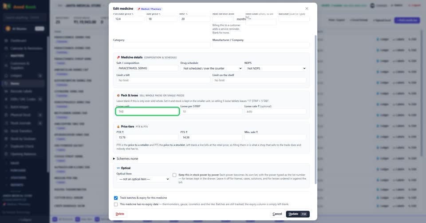Edit the MRP field showing 20

tap(194, 19)
